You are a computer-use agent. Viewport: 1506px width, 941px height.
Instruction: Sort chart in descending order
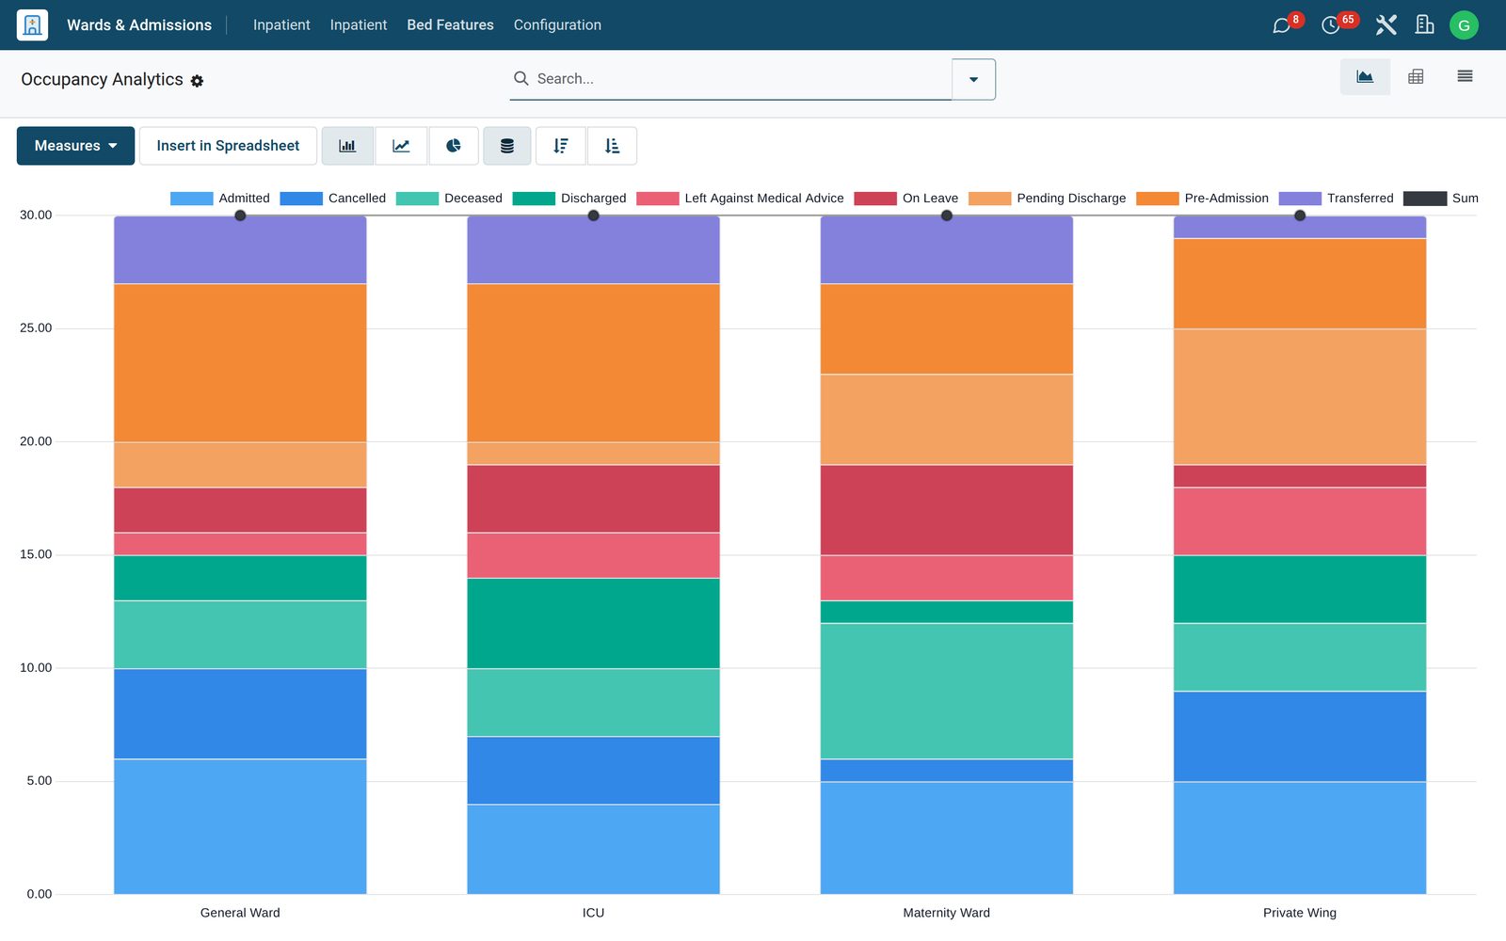(x=561, y=146)
